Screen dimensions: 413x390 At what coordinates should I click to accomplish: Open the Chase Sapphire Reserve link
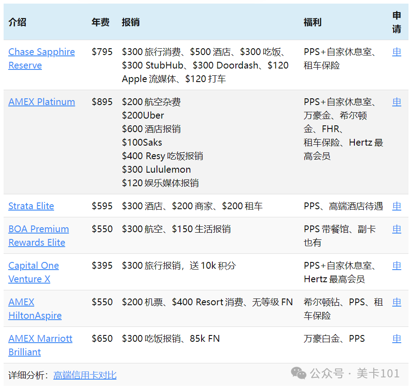[41, 59]
